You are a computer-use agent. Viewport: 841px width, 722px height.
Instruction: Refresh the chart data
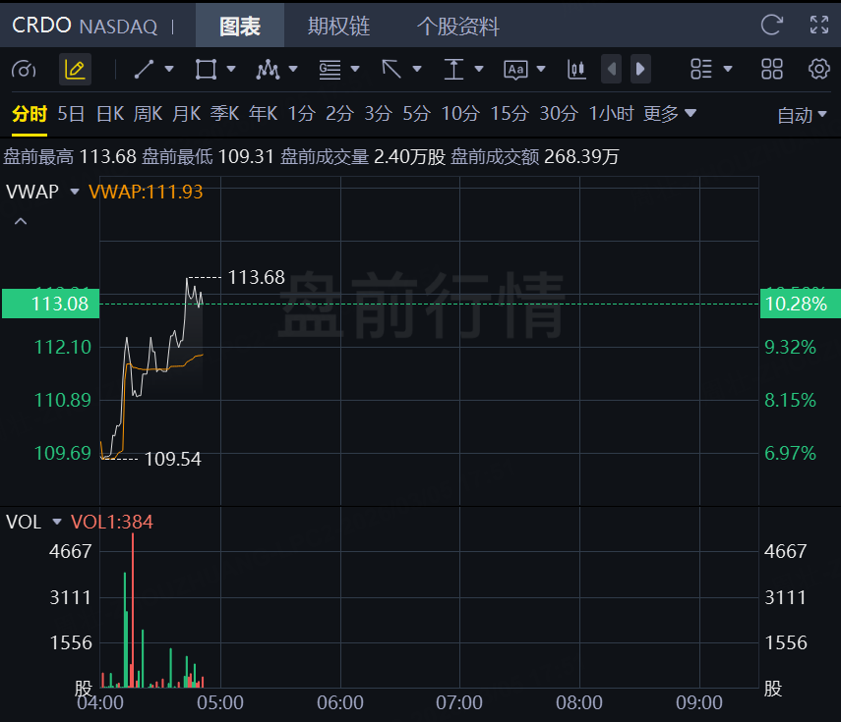point(772,25)
